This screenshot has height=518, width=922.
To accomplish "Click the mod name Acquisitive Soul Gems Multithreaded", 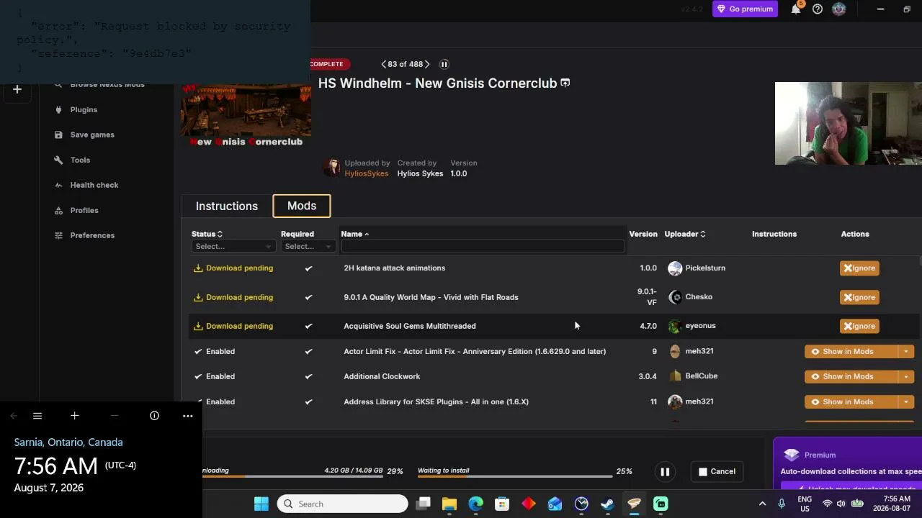I will [410, 326].
